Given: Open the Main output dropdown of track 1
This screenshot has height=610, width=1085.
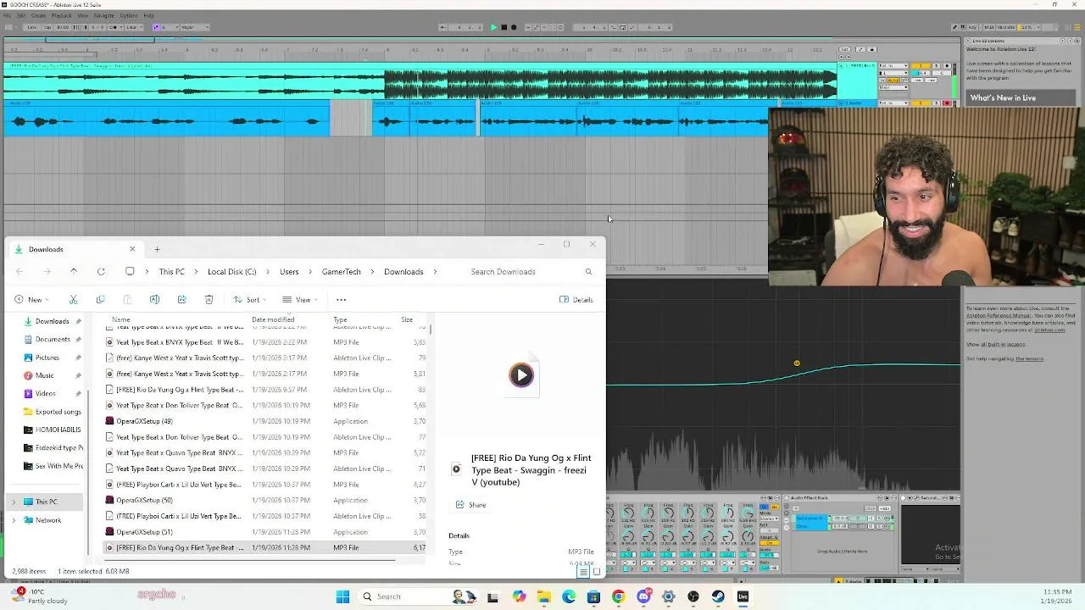Looking at the screenshot, I should click(893, 87).
